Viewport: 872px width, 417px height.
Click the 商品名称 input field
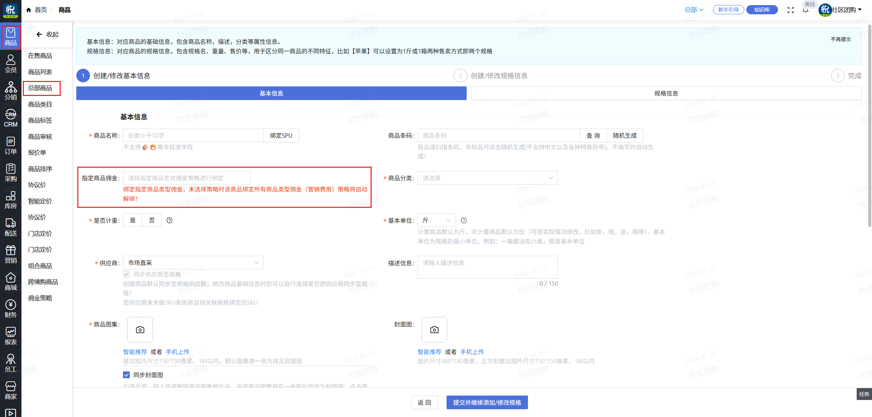tap(193, 135)
